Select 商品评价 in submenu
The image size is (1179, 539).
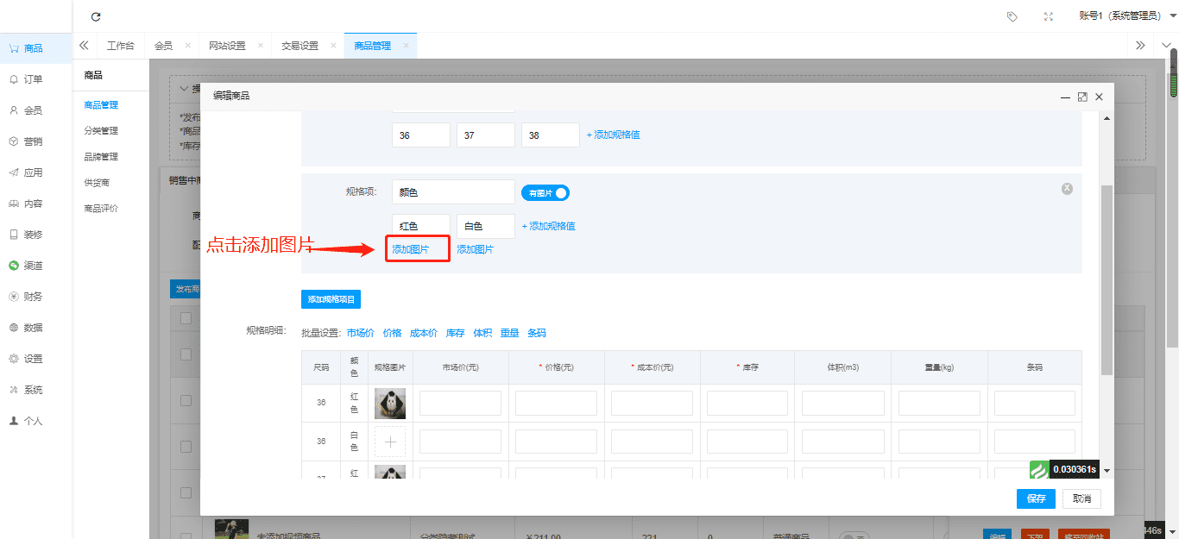101,209
